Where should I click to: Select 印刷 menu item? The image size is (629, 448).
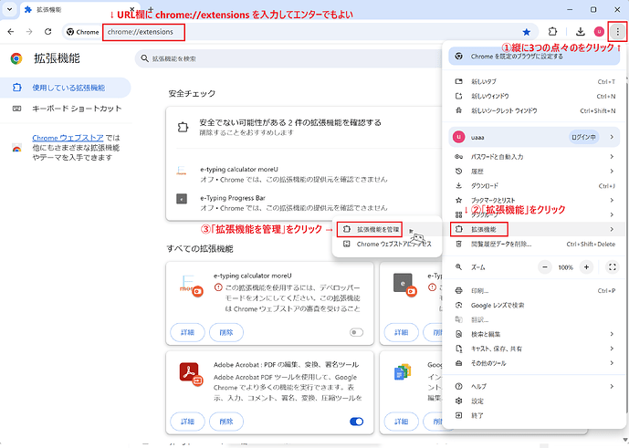534,291
